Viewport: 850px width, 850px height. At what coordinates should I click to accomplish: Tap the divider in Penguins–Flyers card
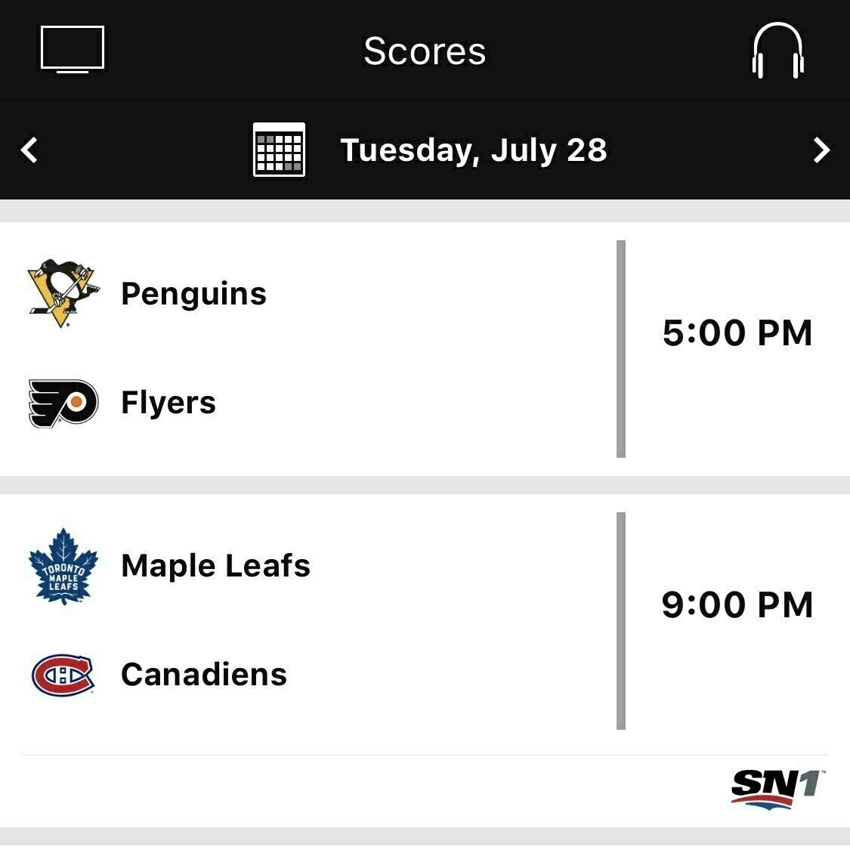(x=621, y=349)
